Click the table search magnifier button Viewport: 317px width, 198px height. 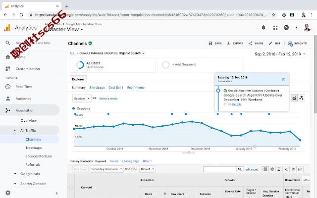tap(240, 169)
